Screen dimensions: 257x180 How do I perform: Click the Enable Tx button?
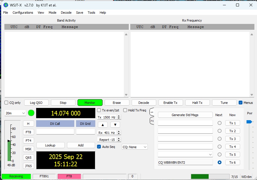pyautogui.click(x=170, y=103)
